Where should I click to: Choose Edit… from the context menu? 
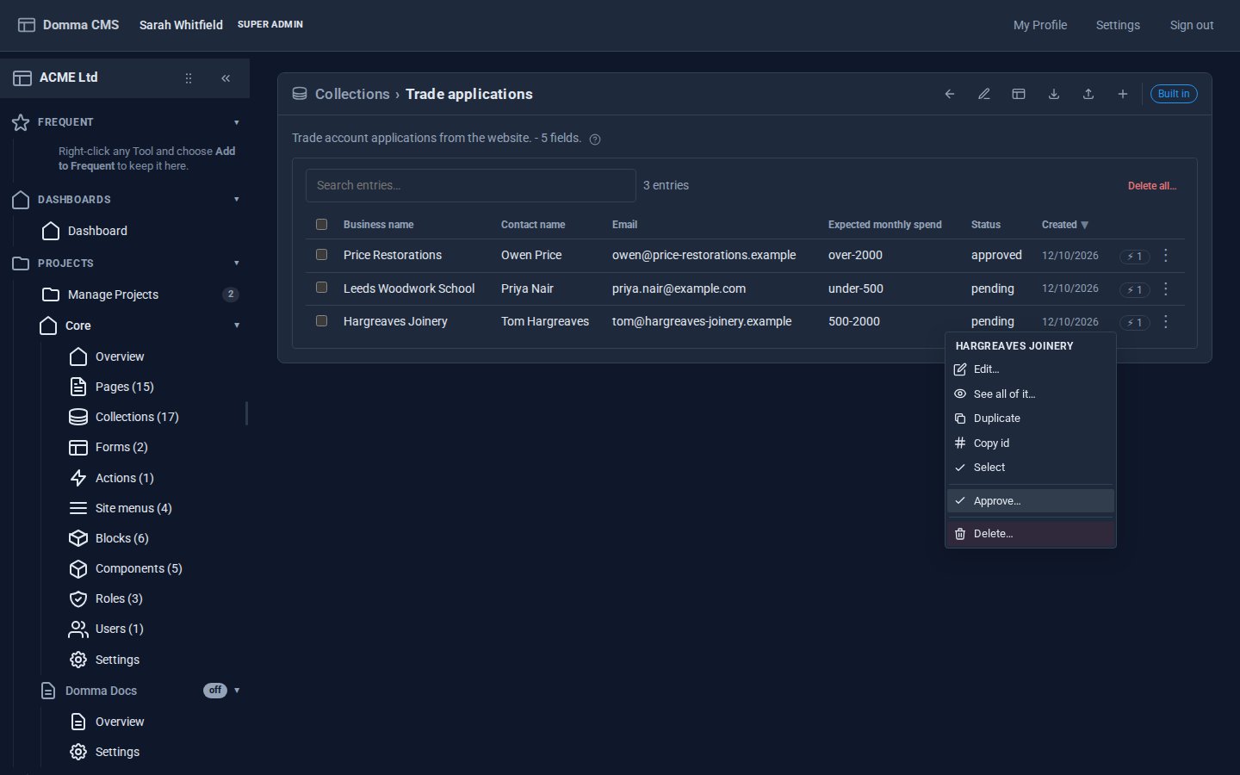click(x=1031, y=369)
